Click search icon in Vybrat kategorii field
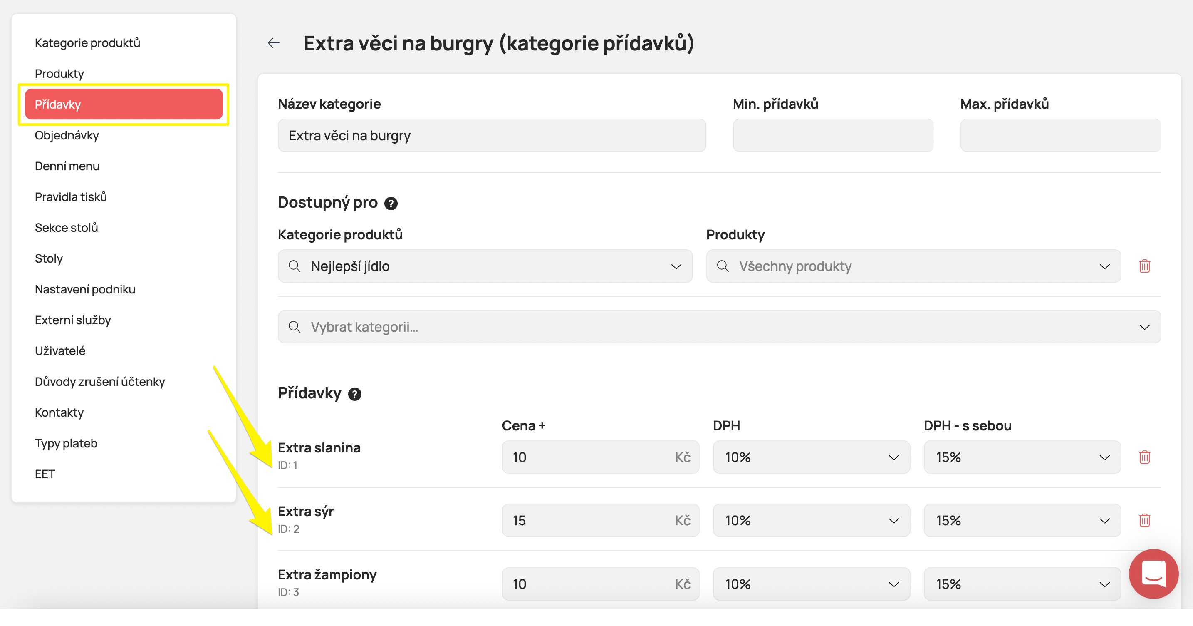 [294, 327]
